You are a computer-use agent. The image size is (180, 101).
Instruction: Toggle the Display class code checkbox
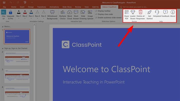pos(96,14)
